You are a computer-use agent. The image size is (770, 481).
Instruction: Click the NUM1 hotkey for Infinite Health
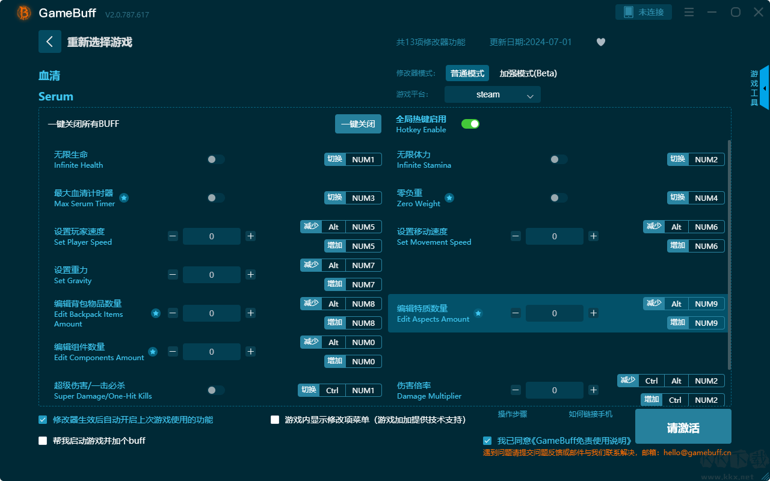[x=363, y=159]
